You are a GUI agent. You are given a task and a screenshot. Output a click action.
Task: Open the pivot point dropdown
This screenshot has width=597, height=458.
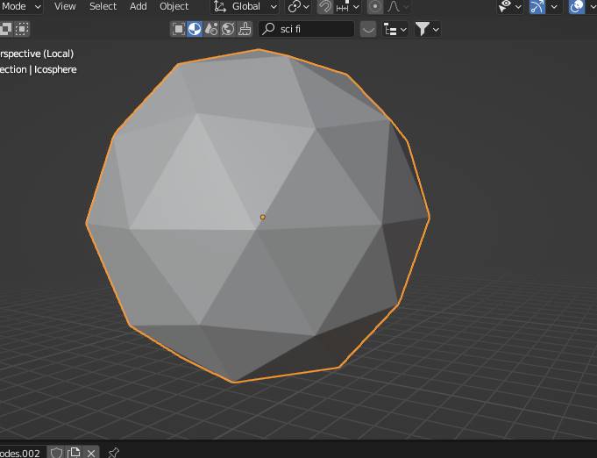299,6
